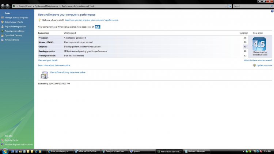Image resolution: width=274 pixels, height=154 pixels.
Task: Open Adjust power settings
Action: point(15,31)
